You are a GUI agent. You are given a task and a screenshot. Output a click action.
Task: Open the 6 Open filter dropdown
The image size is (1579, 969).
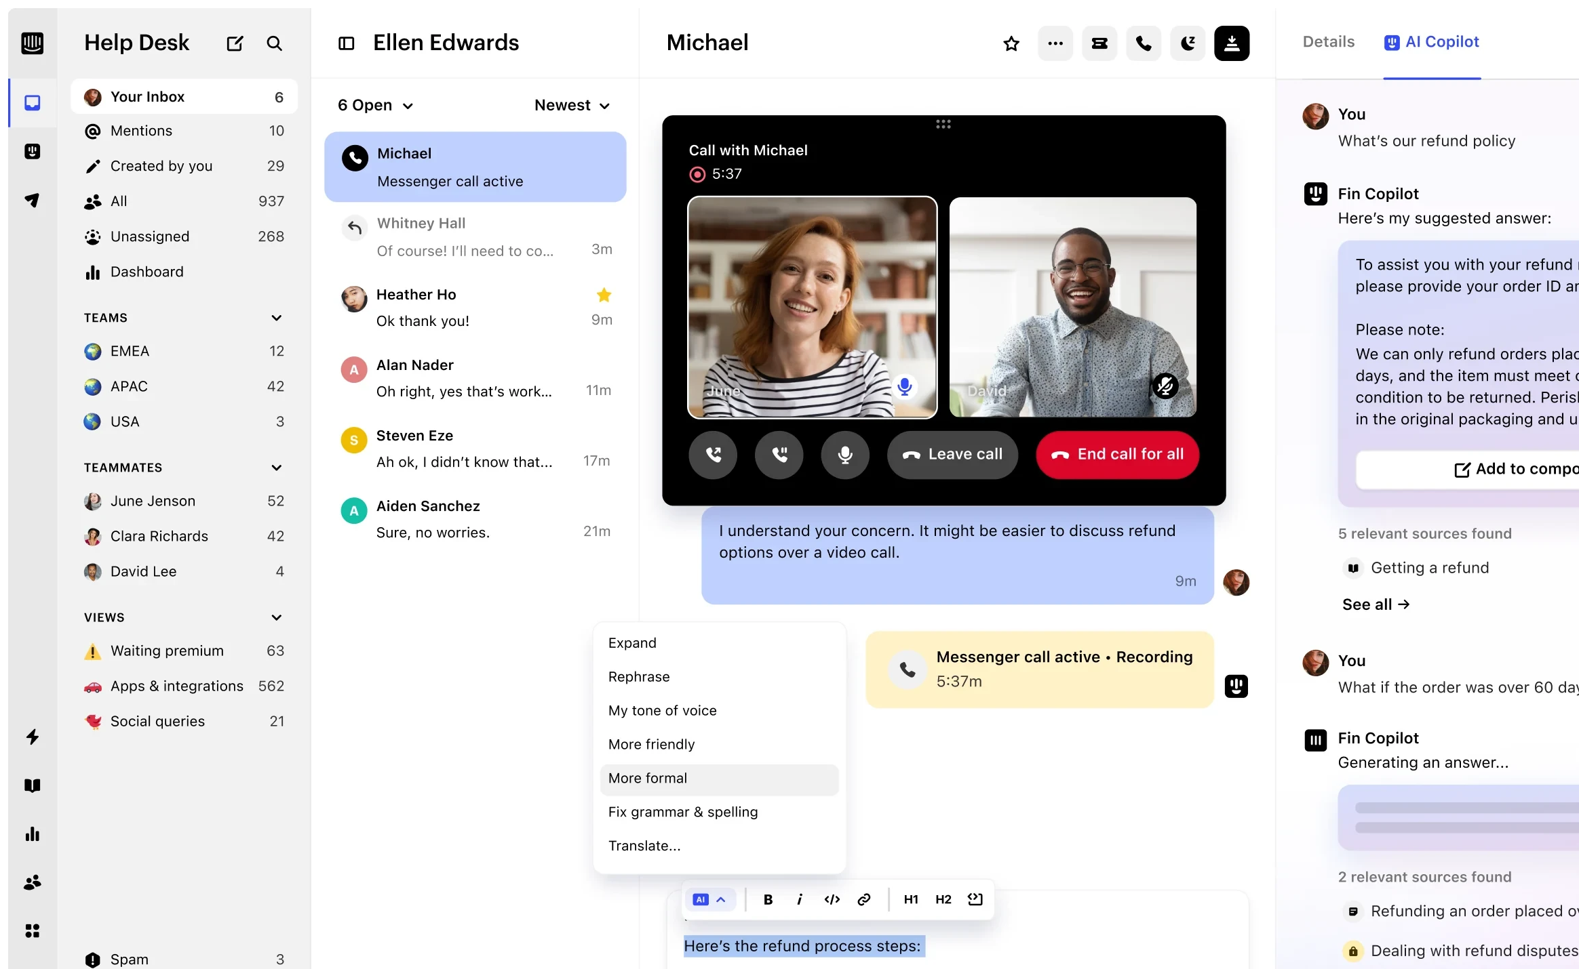pyautogui.click(x=376, y=105)
